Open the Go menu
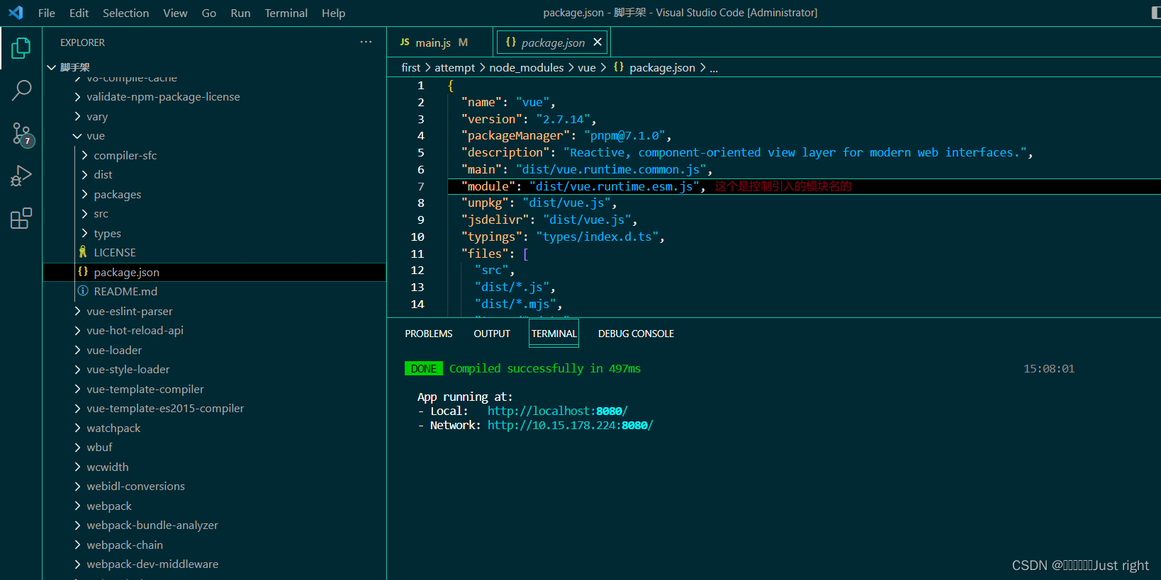The image size is (1161, 580). tap(208, 13)
